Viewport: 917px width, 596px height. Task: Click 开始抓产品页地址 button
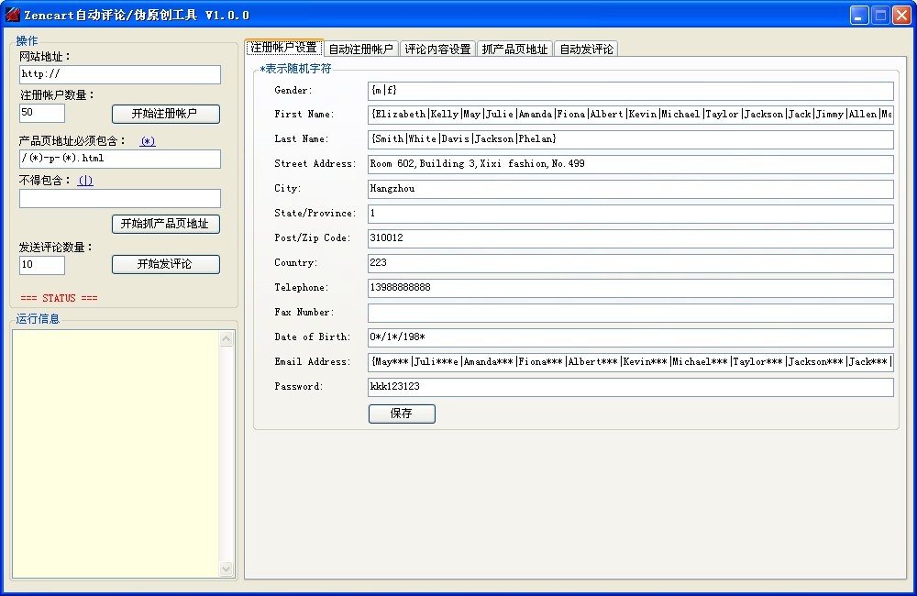pyautogui.click(x=165, y=224)
